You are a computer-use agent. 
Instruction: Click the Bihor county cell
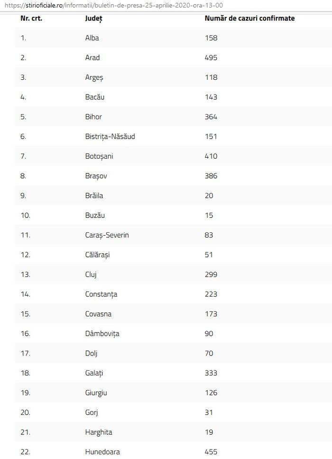coord(93,117)
